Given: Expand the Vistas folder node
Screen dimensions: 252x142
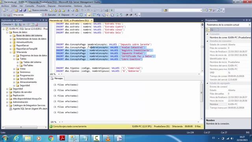Looking at the screenshot, I should (14, 69).
